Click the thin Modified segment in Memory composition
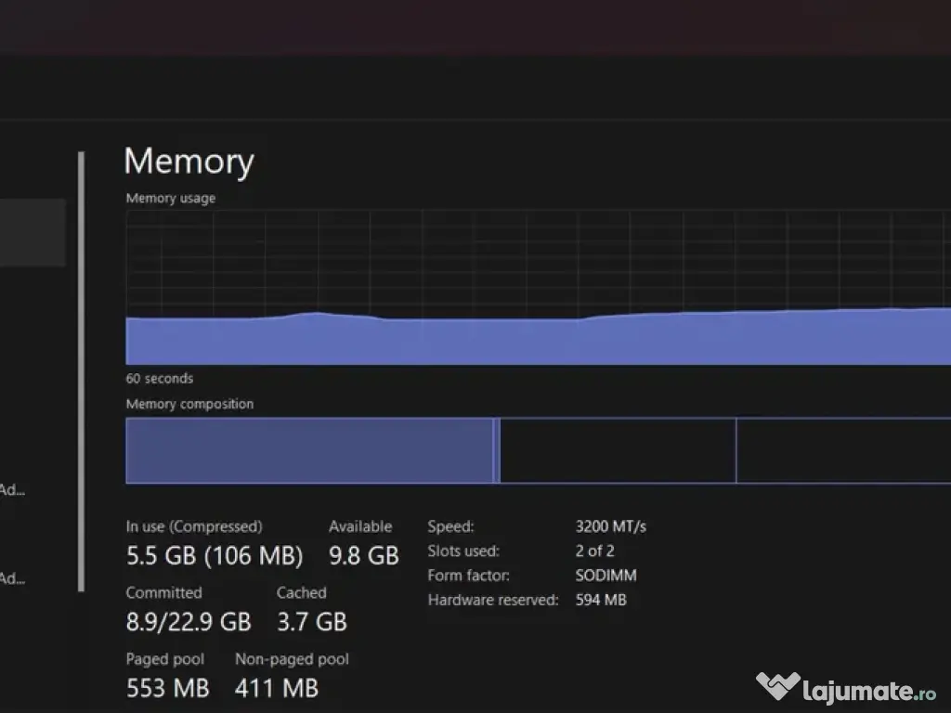Viewport: 951px width, 713px height. (x=497, y=451)
